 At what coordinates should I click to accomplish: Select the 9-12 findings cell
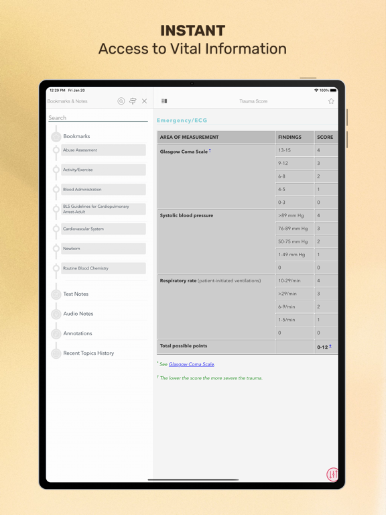[294, 163]
